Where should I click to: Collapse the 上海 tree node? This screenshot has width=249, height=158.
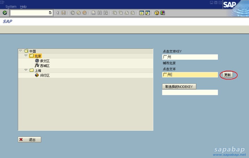pyautogui.click(x=26, y=70)
